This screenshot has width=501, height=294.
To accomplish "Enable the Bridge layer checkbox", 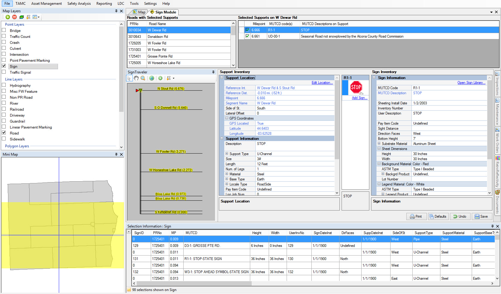I will pos(4,30).
